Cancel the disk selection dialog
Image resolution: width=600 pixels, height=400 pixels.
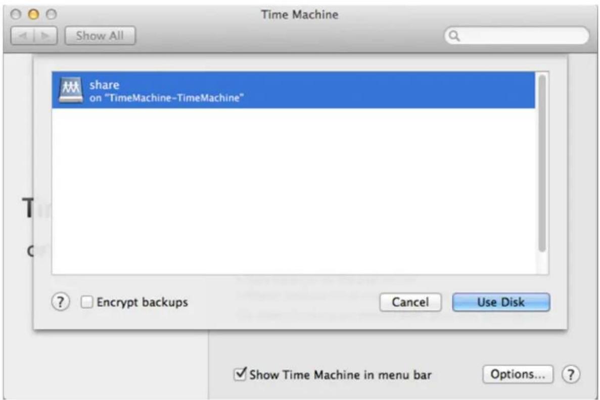pos(410,302)
